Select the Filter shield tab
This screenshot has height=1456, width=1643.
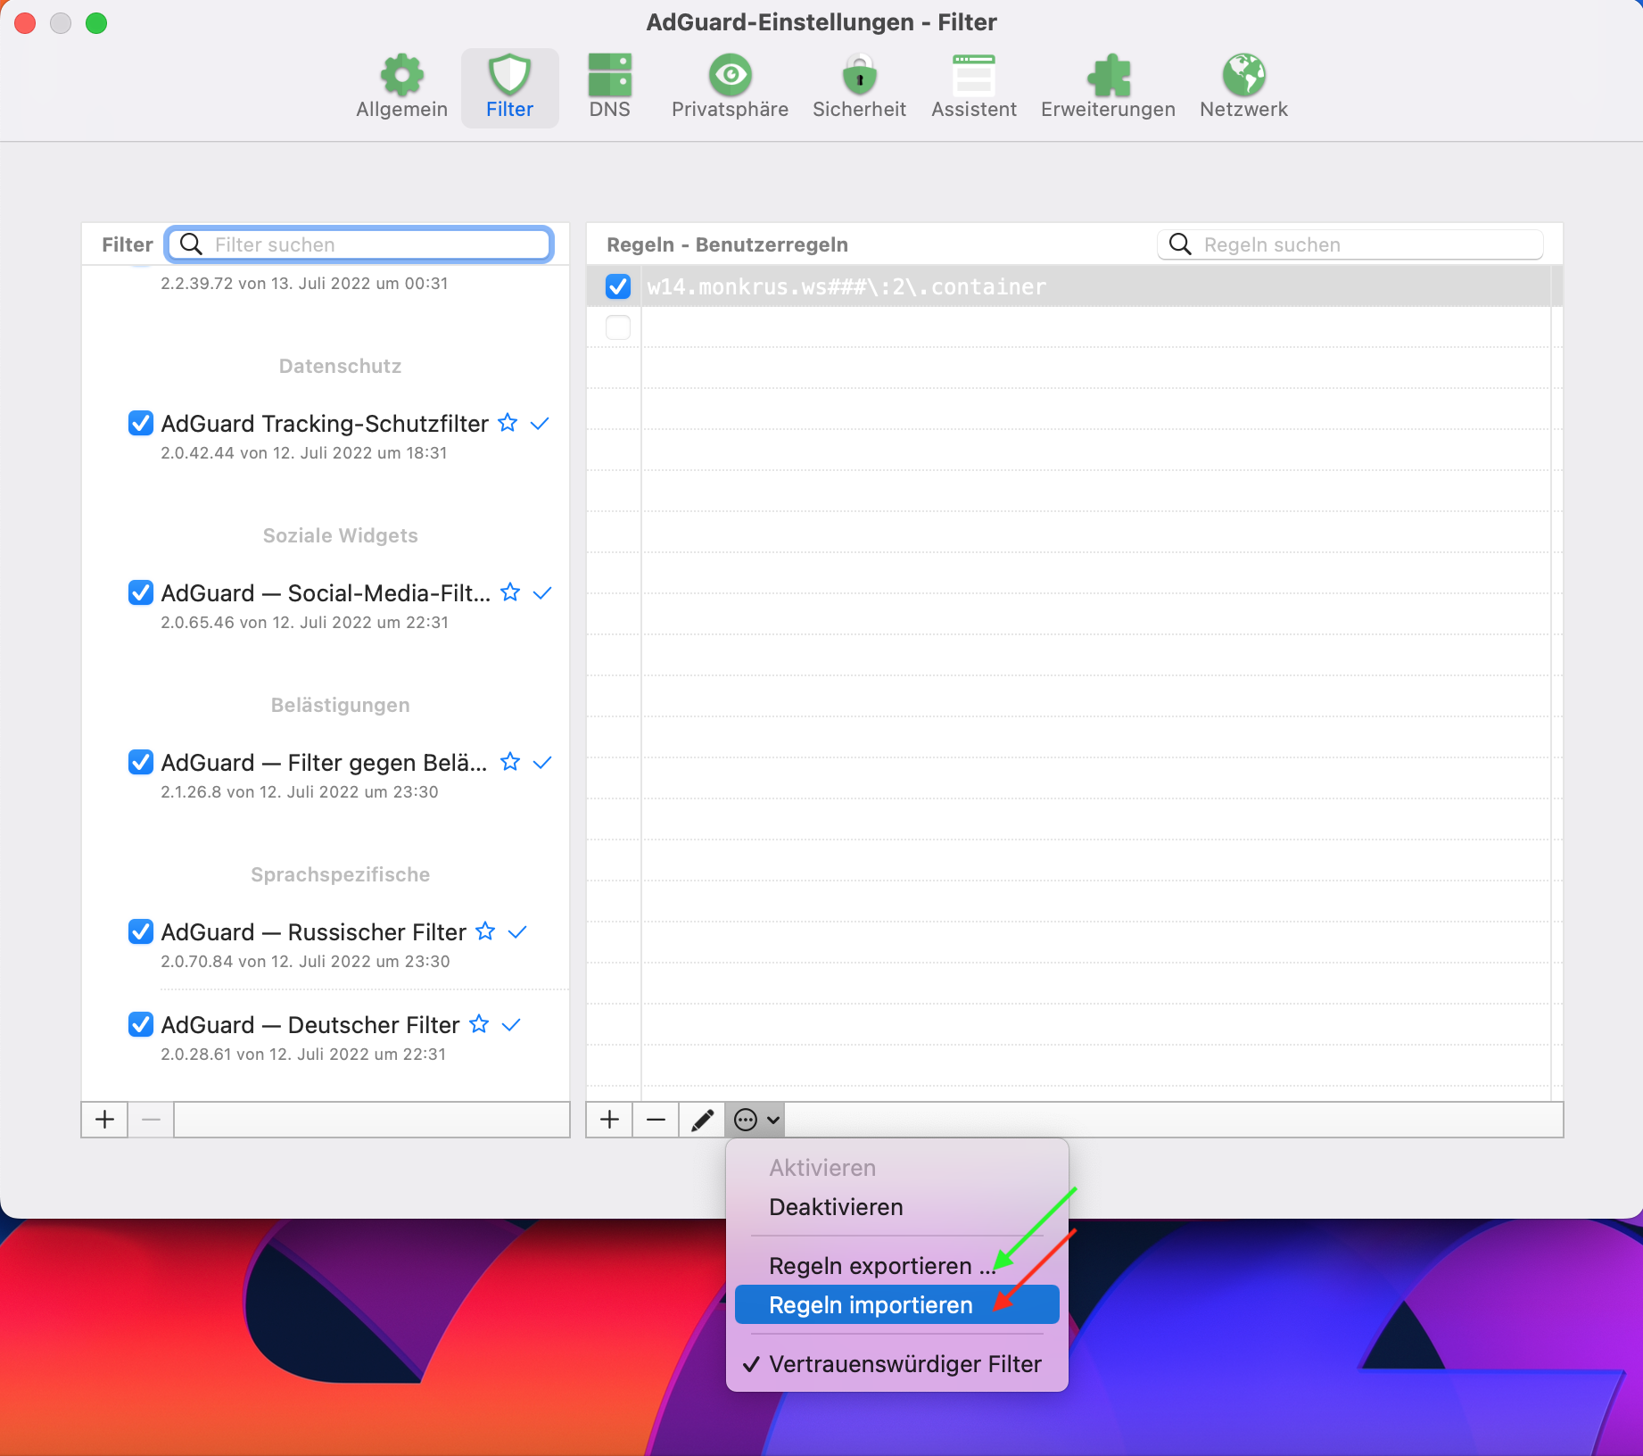tap(509, 87)
